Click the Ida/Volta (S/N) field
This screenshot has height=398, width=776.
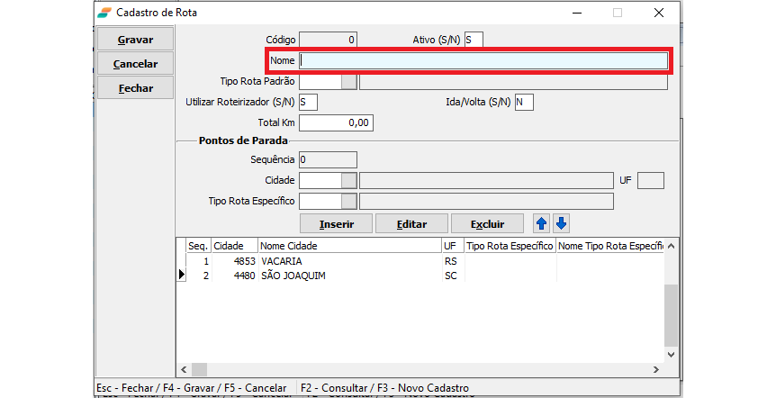[x=524, y=102]
